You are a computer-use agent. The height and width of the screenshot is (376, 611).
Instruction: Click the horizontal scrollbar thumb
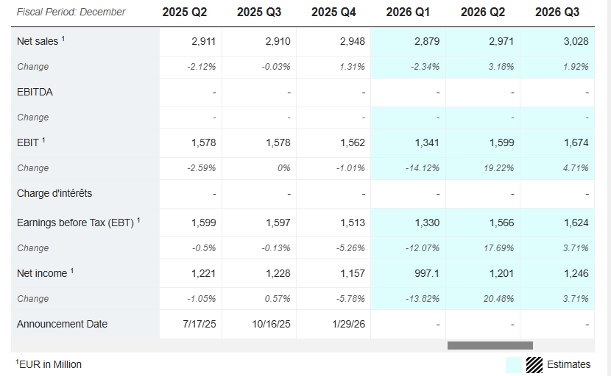pyautogui.click(x=490, y=345)
